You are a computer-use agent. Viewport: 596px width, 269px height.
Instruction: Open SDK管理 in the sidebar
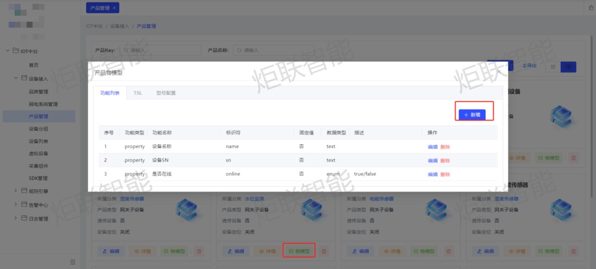pos(38,178)
